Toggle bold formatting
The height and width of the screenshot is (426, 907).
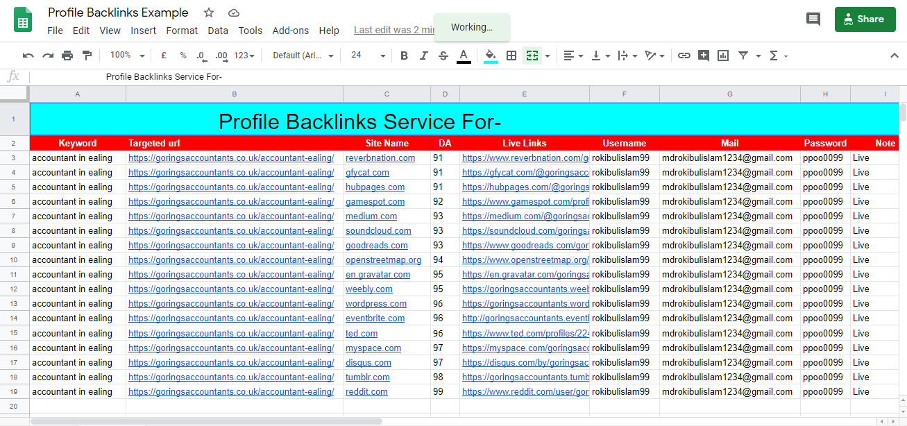click(405, 56)
